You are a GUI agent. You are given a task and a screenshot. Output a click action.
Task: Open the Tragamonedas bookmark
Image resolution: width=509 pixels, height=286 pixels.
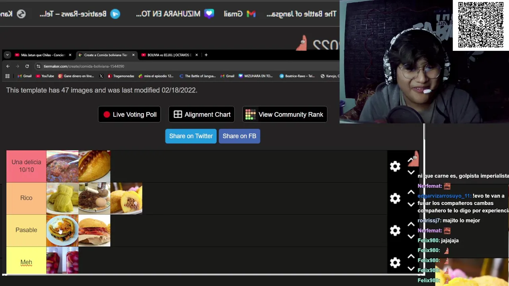[121, 76]
